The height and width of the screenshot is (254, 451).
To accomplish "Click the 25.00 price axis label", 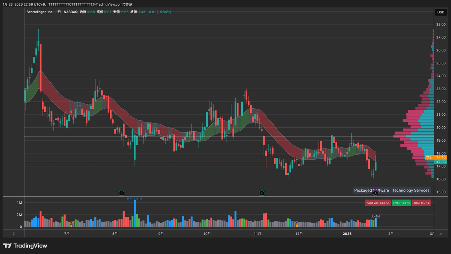I will [441, 63].
